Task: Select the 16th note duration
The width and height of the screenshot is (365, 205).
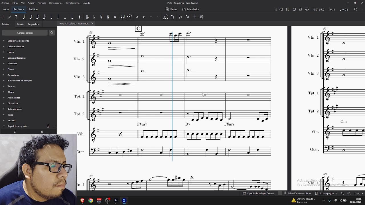Action: tap(38, 17)
